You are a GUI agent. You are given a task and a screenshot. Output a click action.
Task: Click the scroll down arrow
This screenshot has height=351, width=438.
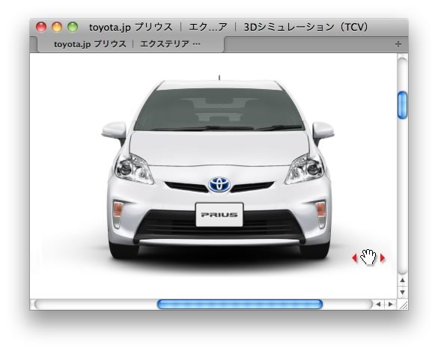click(x=402, y=293)
